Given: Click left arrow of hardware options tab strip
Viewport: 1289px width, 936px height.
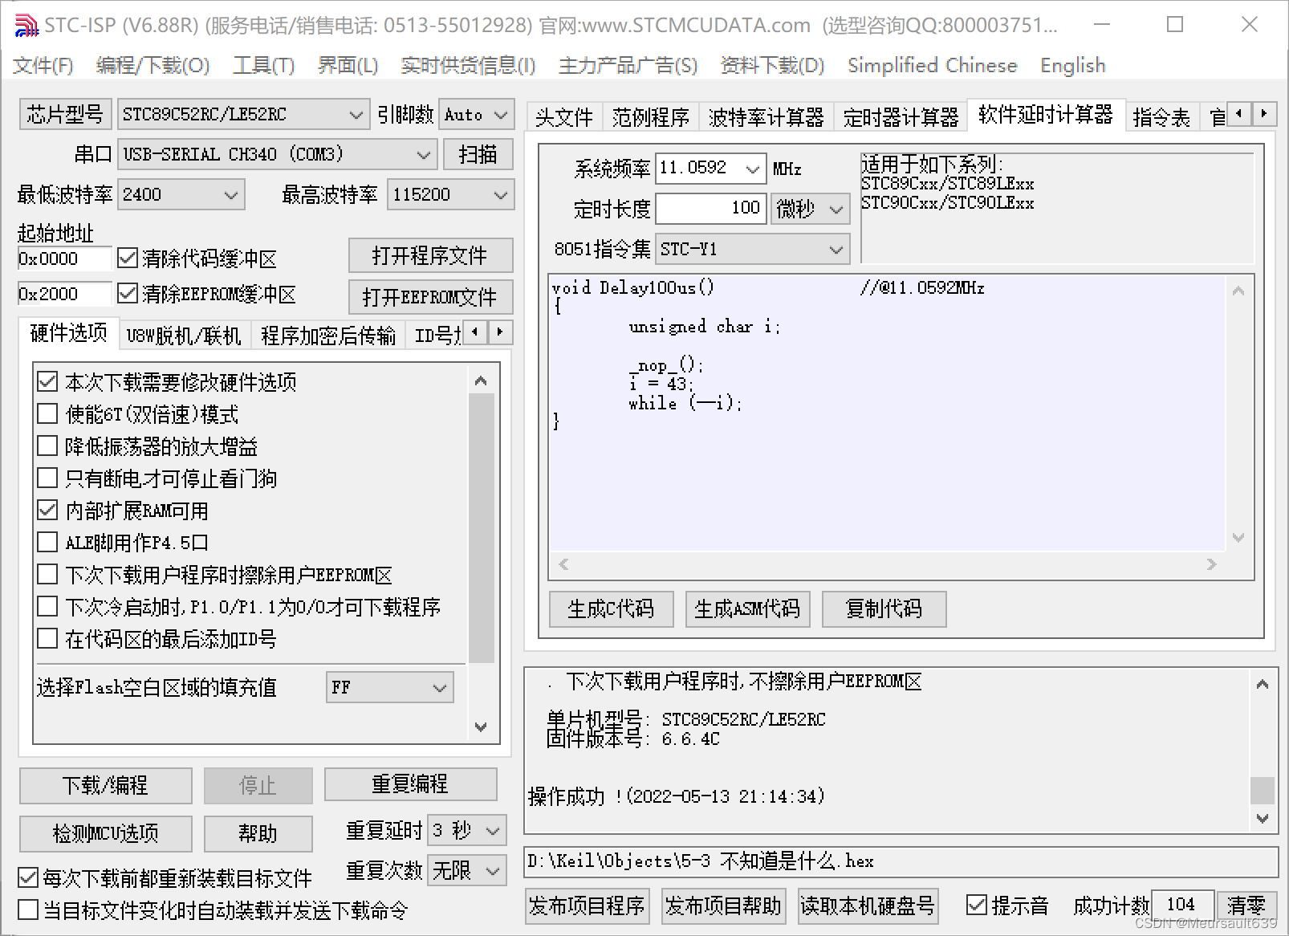Looking at the screenshot, I should (475, 331).
